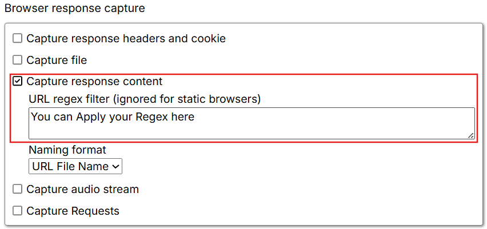
Task: Click the '(ignored for static browsers)' note text
Action: [x=186, y=99]
